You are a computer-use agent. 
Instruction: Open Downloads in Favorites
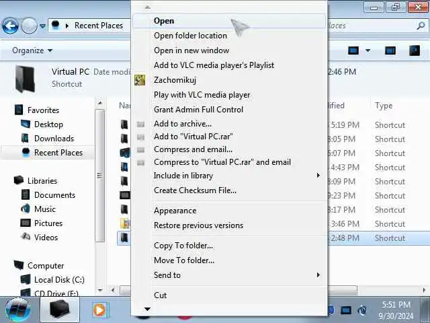54,139
